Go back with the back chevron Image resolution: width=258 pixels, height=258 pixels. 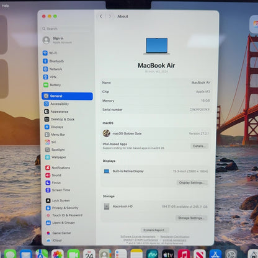click(101, 16)
